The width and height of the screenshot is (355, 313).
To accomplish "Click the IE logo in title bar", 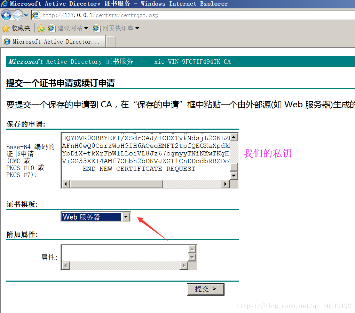I will pyautogui.click(x=5, y=3).
